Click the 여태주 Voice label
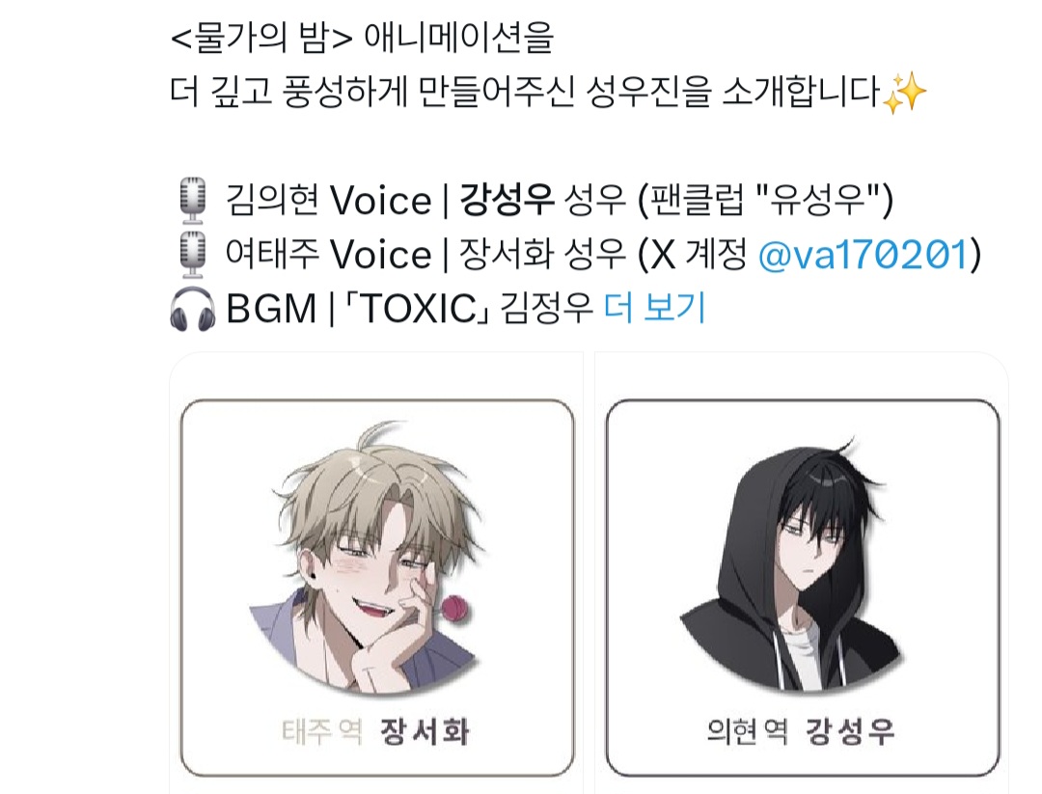The image size is (1042, 794). (328, 255)
